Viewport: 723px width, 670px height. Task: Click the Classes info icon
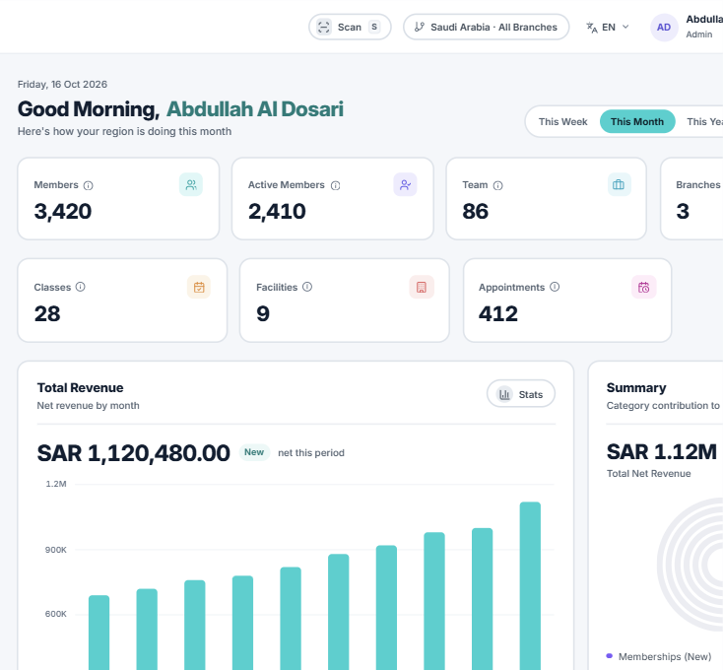tap(80, 287)
